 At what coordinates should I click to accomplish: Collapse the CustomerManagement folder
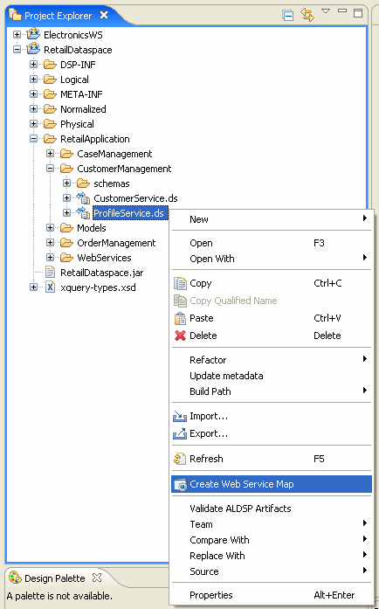point(50,168)
